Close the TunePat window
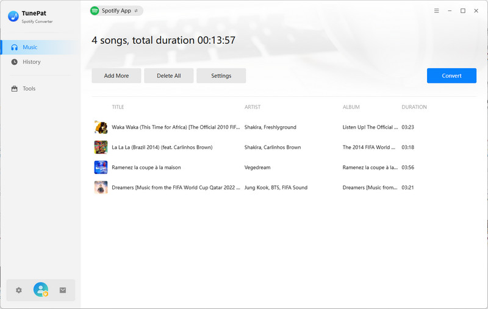The height and width of the screenshot is (309, 488). point(476,10)
